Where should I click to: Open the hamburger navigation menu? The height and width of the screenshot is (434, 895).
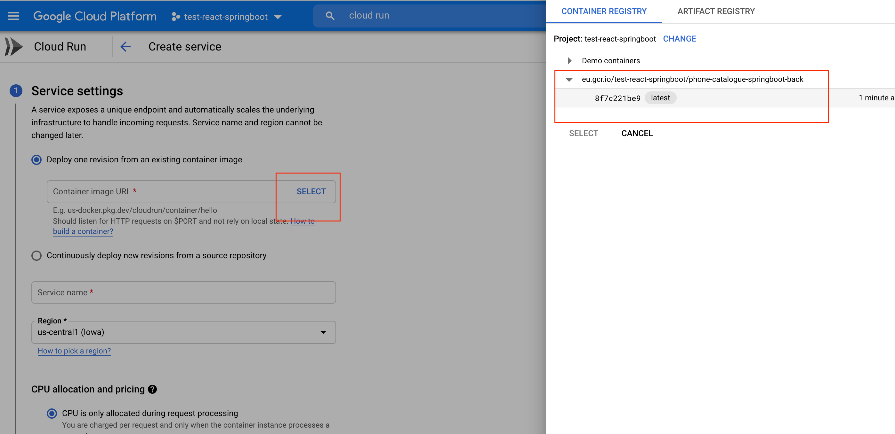pos(13,16)
